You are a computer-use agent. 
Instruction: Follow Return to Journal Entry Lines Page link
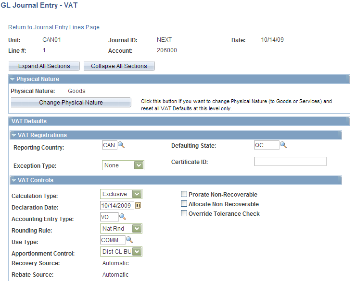point(54,27)
